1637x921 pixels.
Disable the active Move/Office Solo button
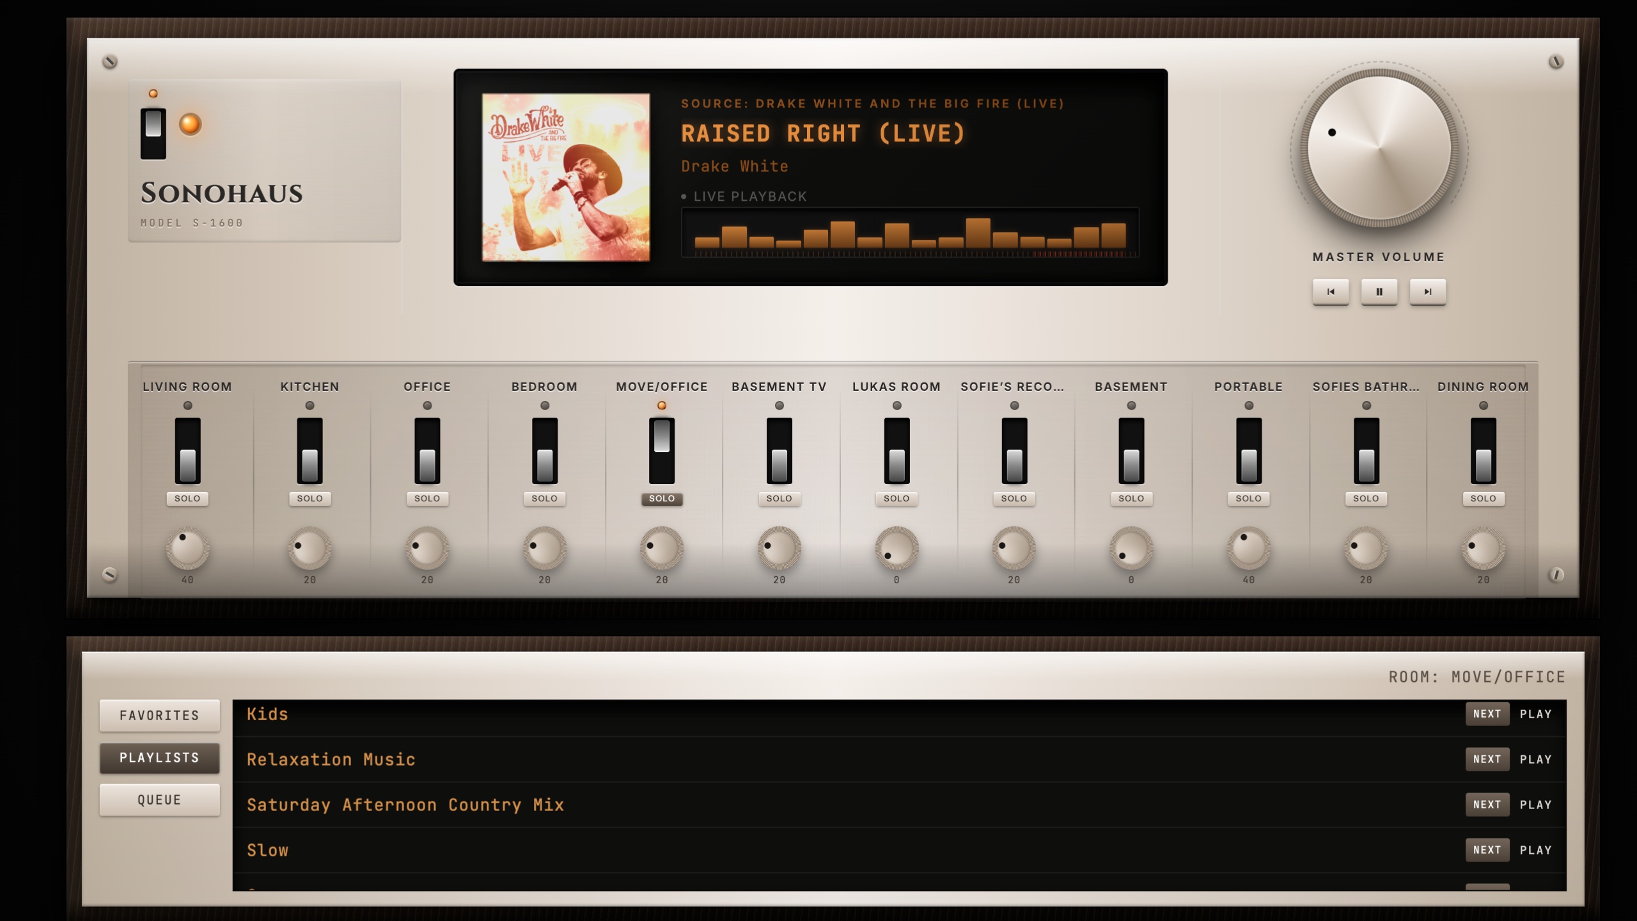point(662,498)
